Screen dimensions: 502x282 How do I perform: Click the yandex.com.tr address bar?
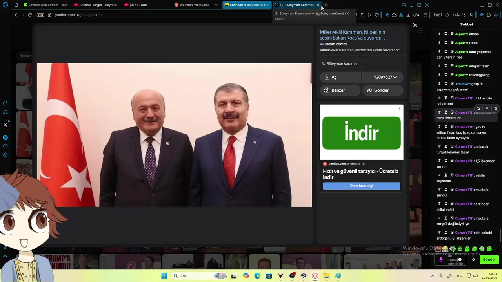pyautogui.click(x=78, y=15)
